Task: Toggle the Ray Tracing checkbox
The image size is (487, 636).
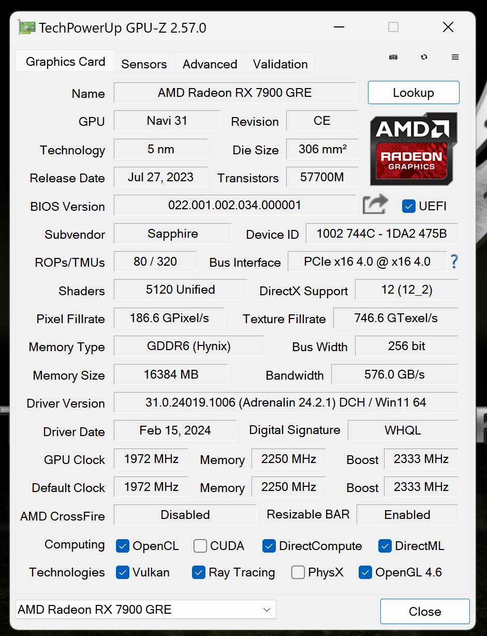Action: [199, 572]
